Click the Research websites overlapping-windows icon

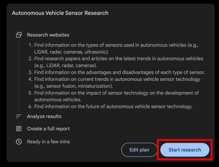click(x=19, y=35)
